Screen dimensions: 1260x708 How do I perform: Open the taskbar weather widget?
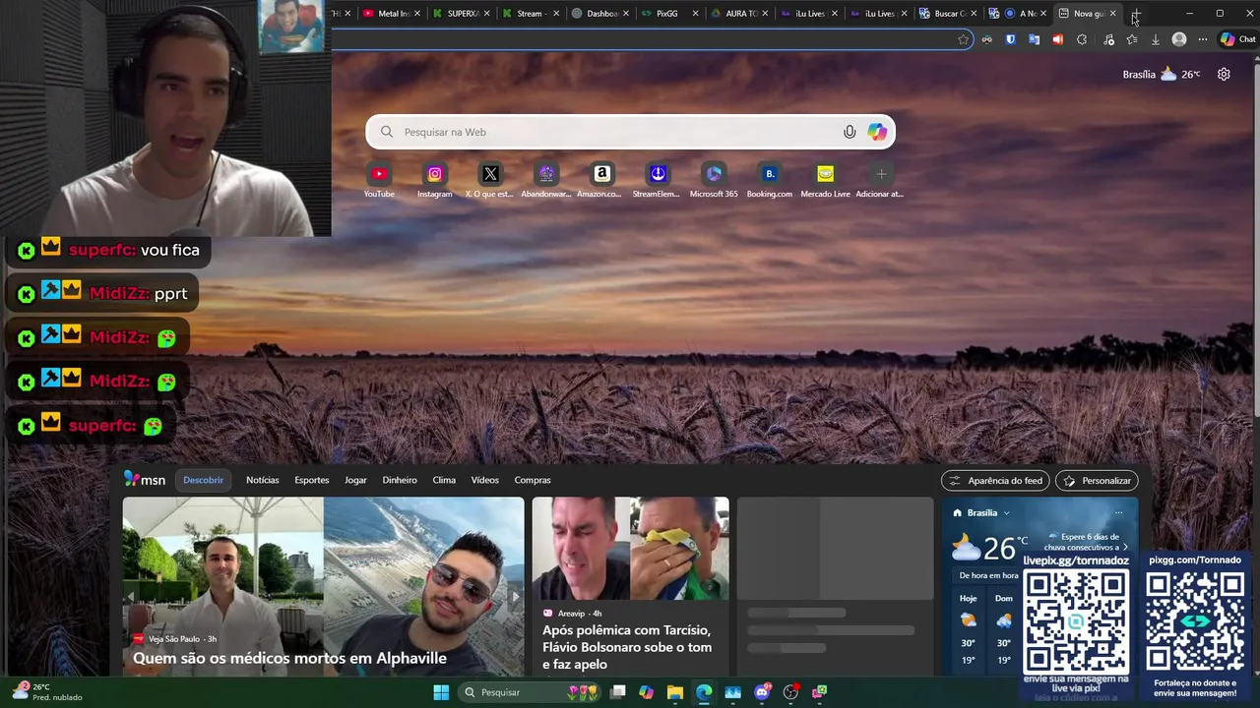pos(47,692)
